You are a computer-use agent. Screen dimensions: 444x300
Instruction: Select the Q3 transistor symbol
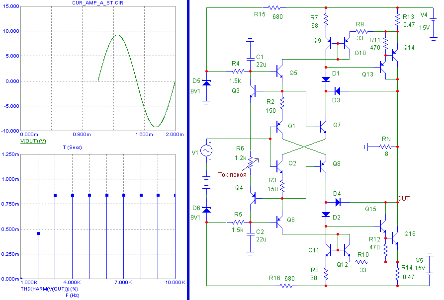pos(254,91)
